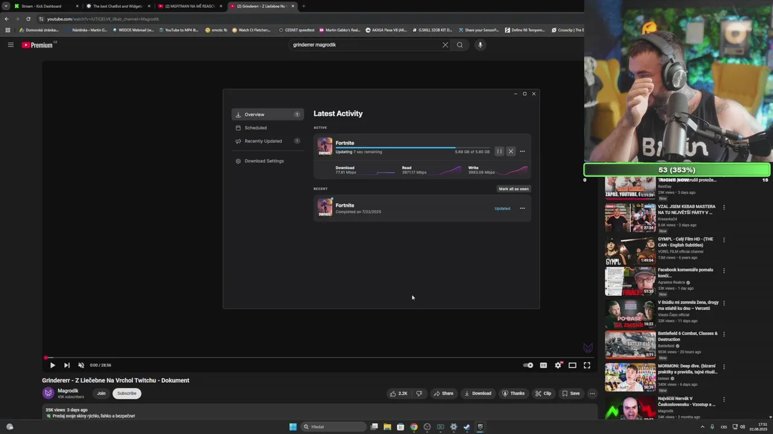Open options for the GYMPL film video
The height and width of the screenshot is (434, 773).
724,240
